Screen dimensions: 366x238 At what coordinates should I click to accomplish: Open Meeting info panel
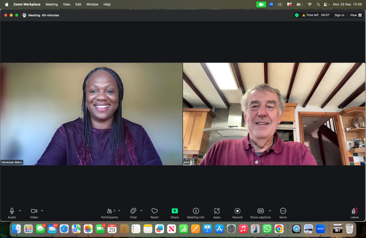tap(196, 211)
